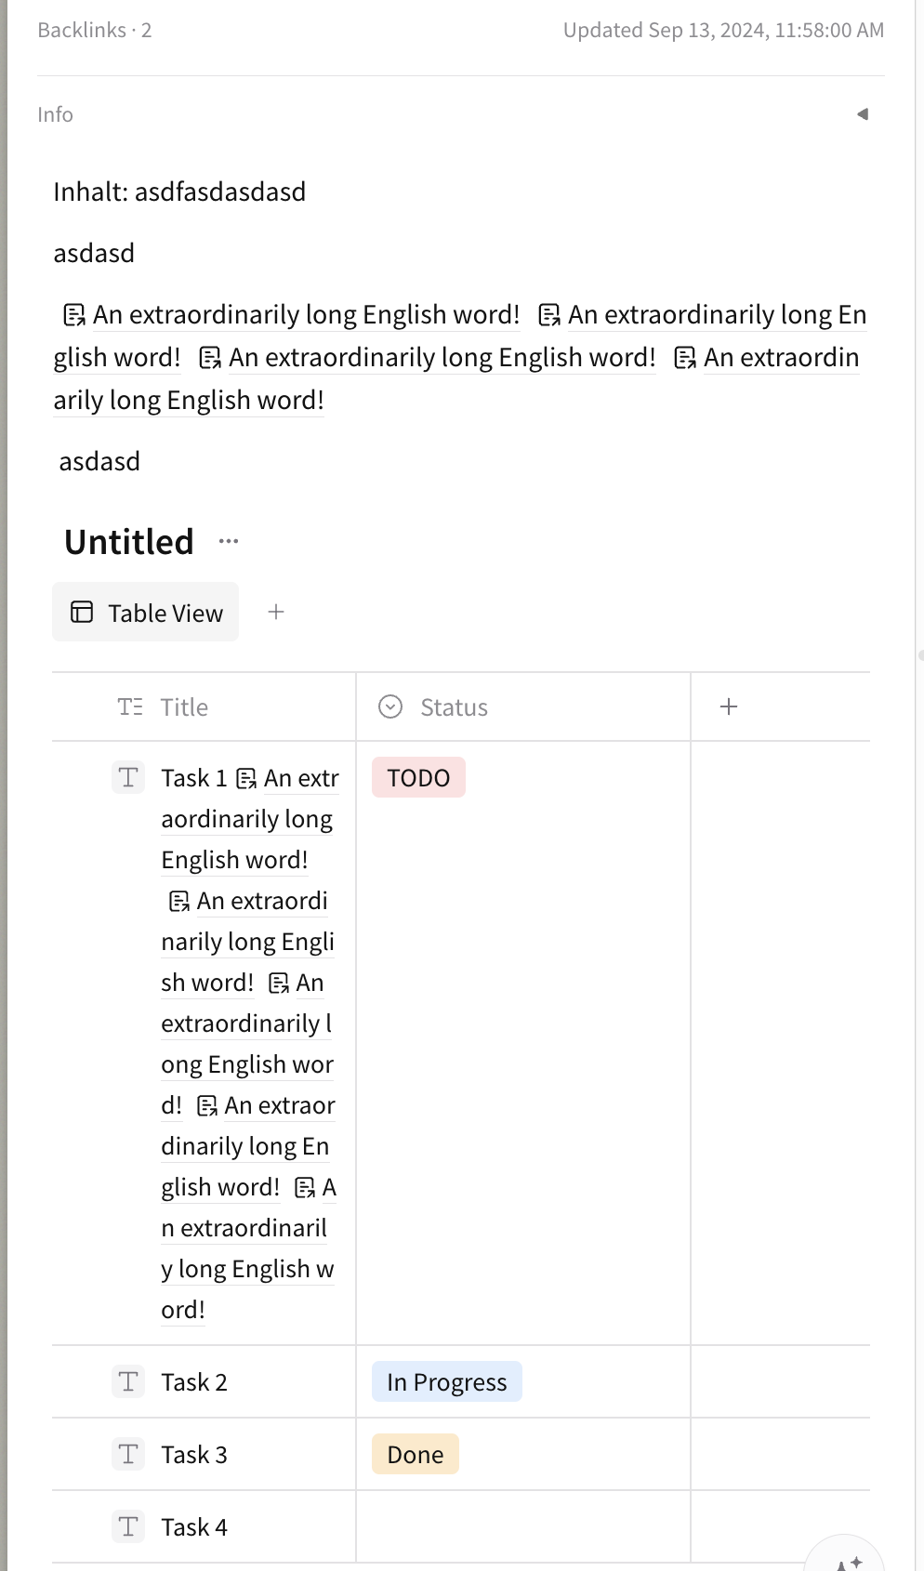Image resolution: width=924 pixels, height=1571 pixels.
Task: Add a new view with plus icon
Action: pyautogui.click(x=276, y=612)
